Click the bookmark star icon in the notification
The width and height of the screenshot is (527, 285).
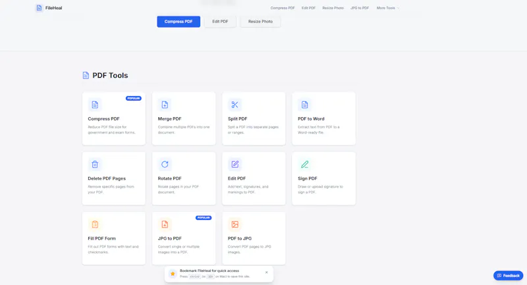[x=173, y=274]
